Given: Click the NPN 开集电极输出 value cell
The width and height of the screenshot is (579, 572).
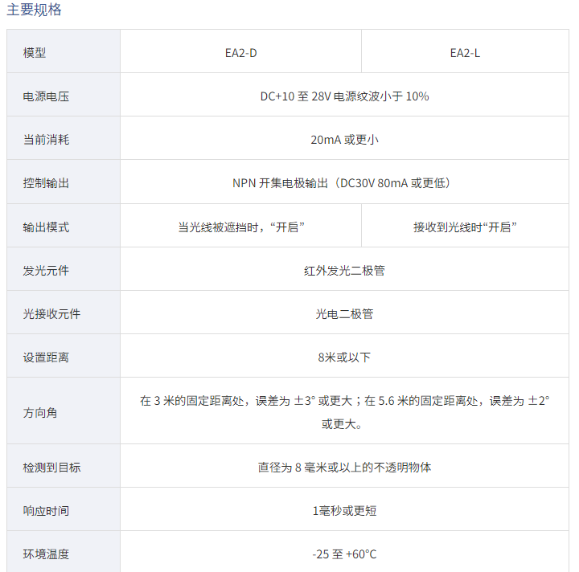Looking at the screenshot, I should (x=344, y=183).
